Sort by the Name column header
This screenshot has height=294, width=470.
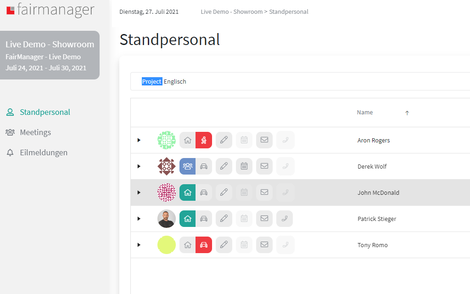(x=365, y=113)
